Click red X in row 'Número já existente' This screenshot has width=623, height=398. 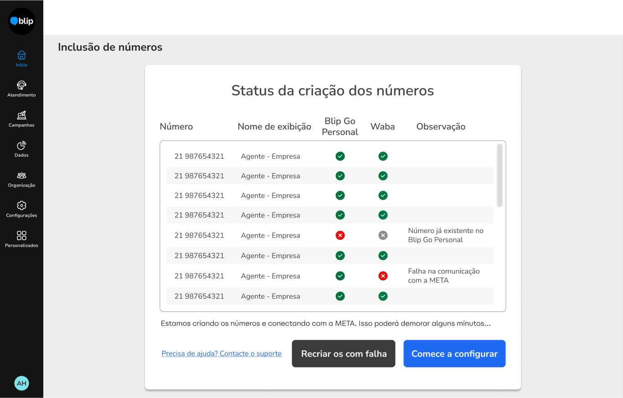click(x=340, y=235)
